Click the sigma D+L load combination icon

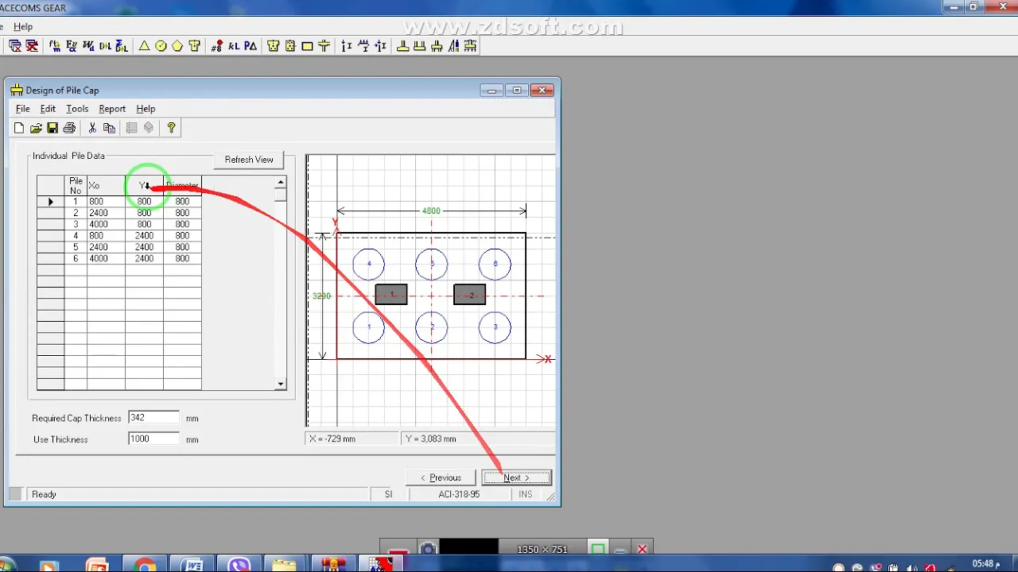point(122,46)
